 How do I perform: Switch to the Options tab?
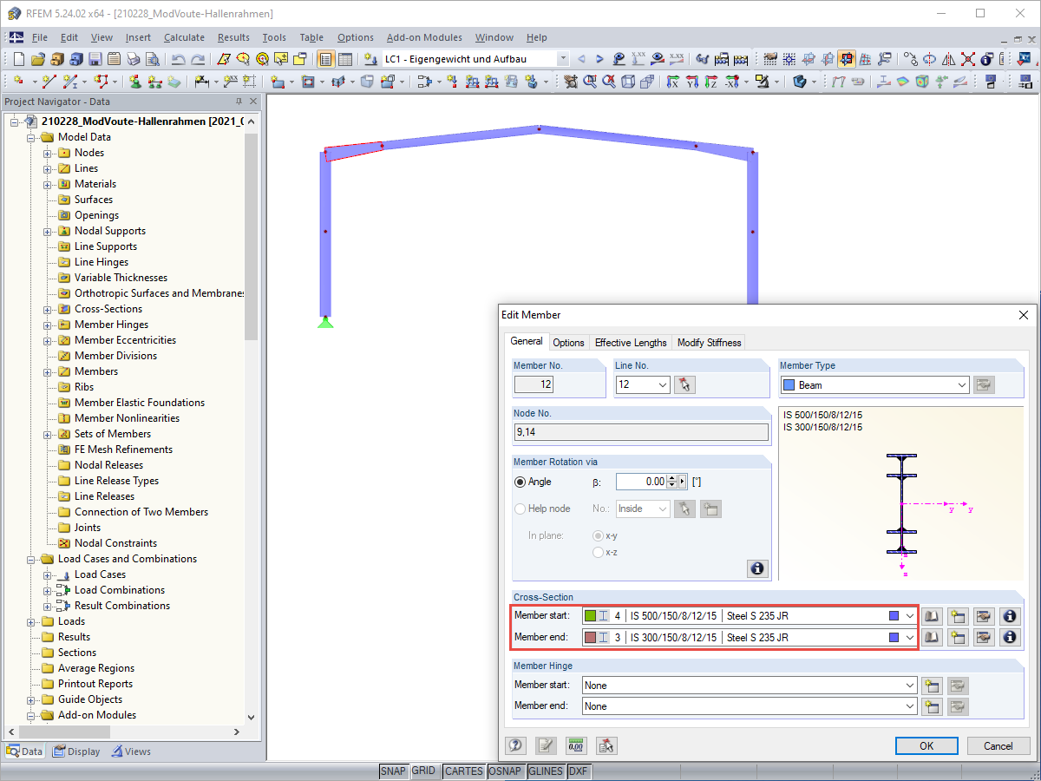tap(568, 343)
